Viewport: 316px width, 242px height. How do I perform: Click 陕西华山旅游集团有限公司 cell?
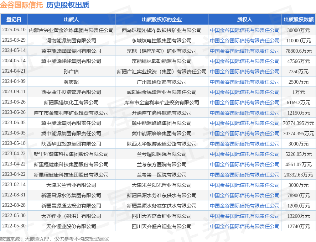pyautogui.click(x=71, y=144)
